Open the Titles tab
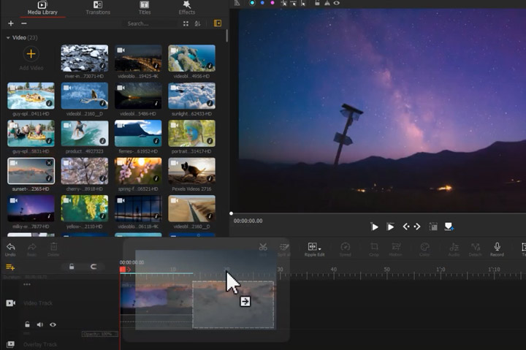 [145, 8]
